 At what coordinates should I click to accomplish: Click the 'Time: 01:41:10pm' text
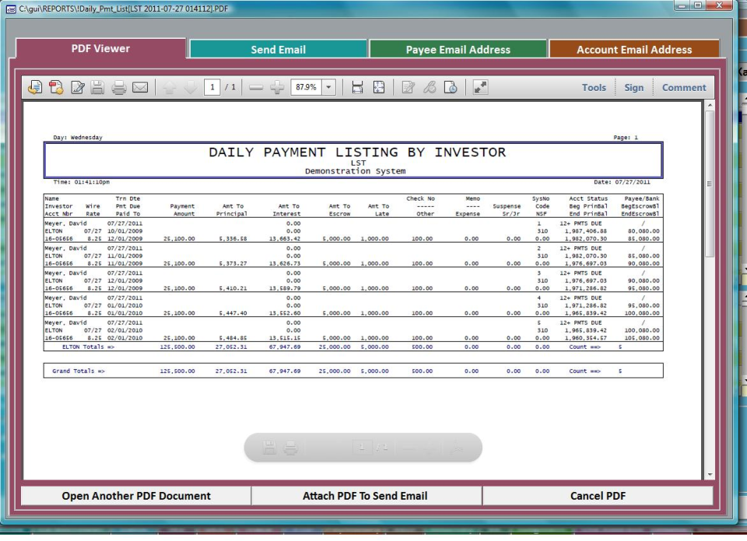(x=82, y=182)
